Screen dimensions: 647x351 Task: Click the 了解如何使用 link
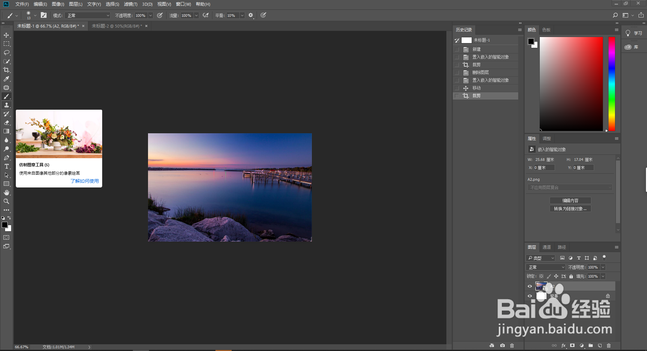(85, 181)
